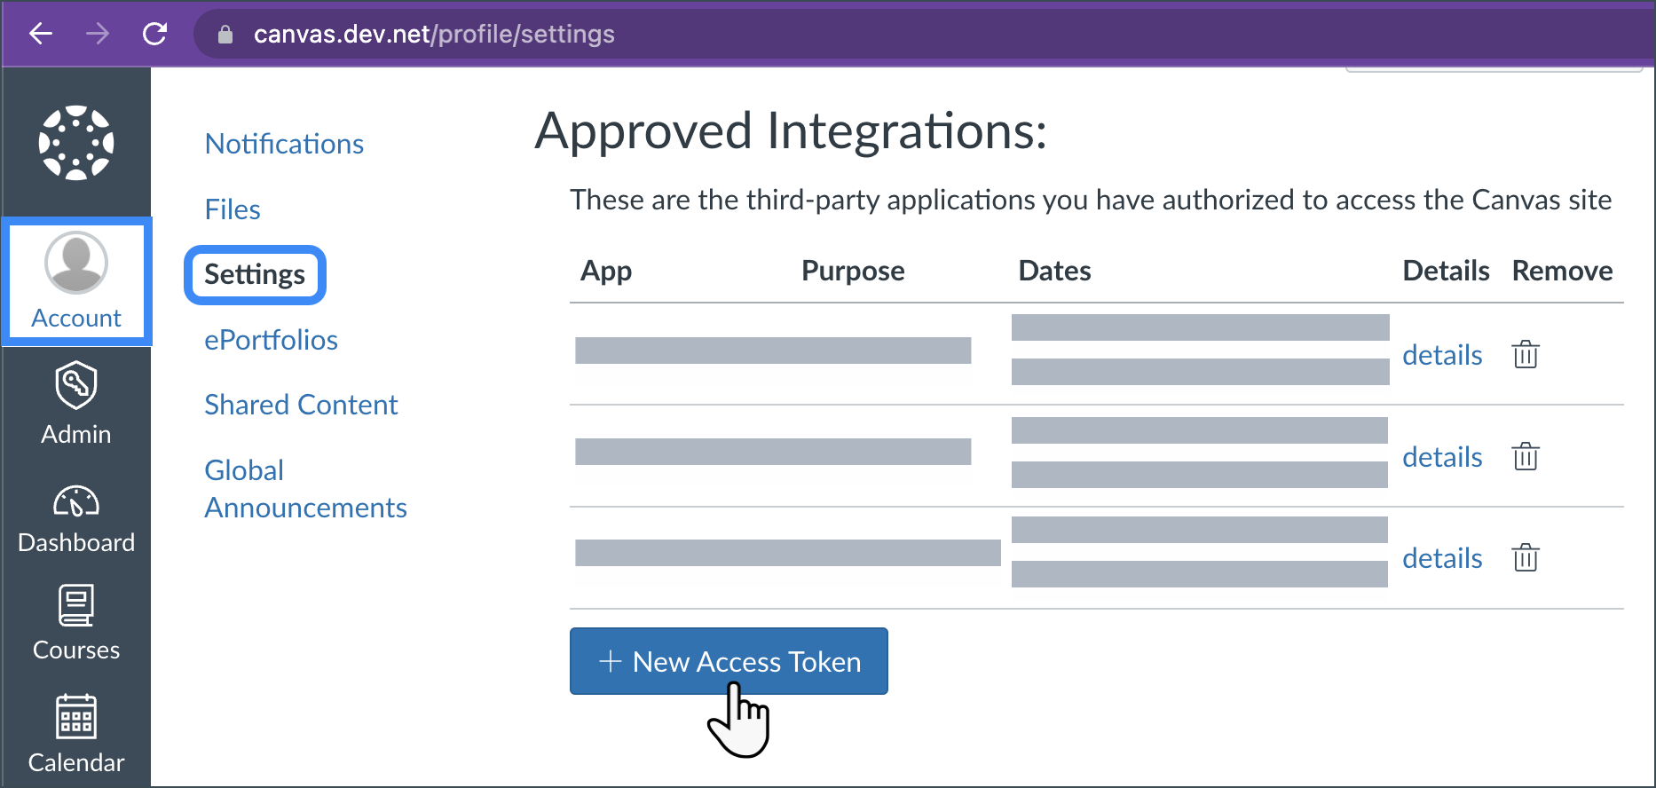This screenshot has width=1656, height=788.
Task: Click the Canvas logo in the sidebar
Action: 76,143
